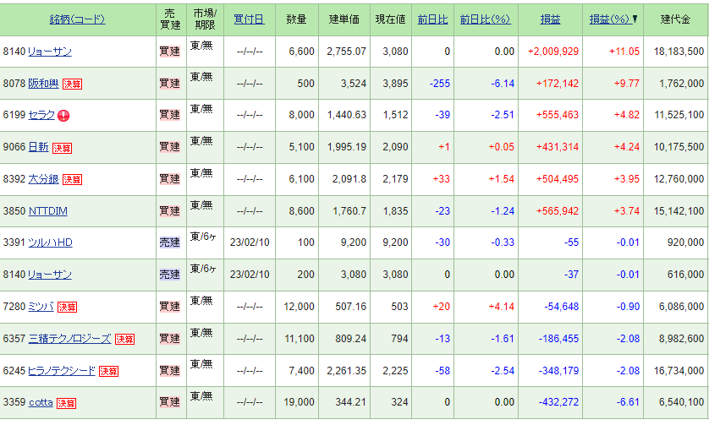Viewport: 709px width, 425px height.
Task: Click the 売買建 column header
Action: pyautogui.click(x=170, y=19)
